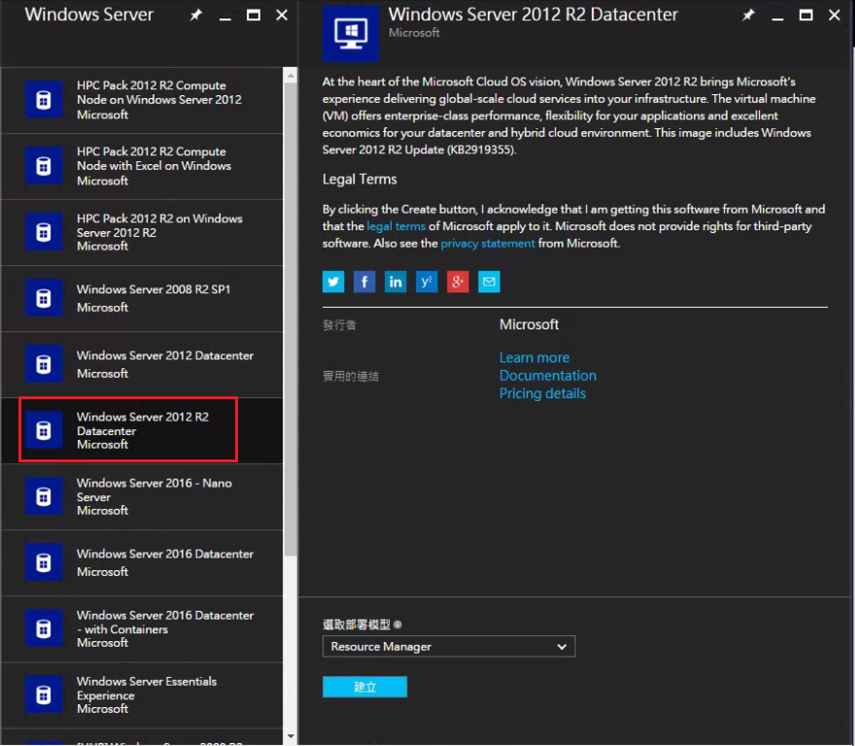Screen dimensions: 855x746
Task: Click the Windows Server Essentials Experience icon
Action: click(44, 695)
